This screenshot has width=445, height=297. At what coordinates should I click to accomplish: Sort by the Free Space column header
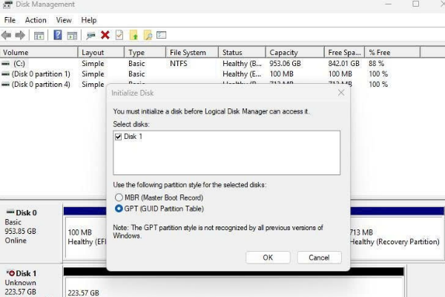coord(345,53)
